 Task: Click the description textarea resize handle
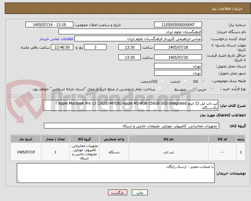click(x=45, y=109)
